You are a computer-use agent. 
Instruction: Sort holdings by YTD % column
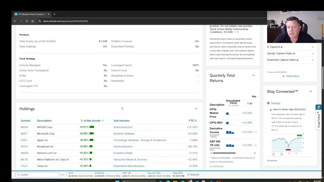pos(193,121)
